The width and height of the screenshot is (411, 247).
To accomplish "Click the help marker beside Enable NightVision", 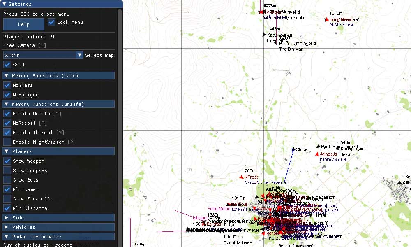I will pos(72,142).
